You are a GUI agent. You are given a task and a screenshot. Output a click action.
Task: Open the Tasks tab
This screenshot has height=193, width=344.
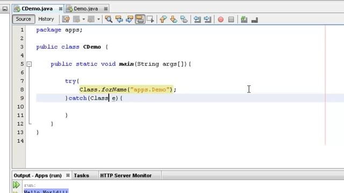(81, 175)
